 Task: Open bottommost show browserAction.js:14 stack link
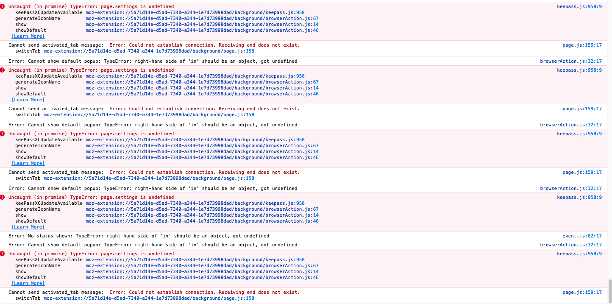click(202, 271)
